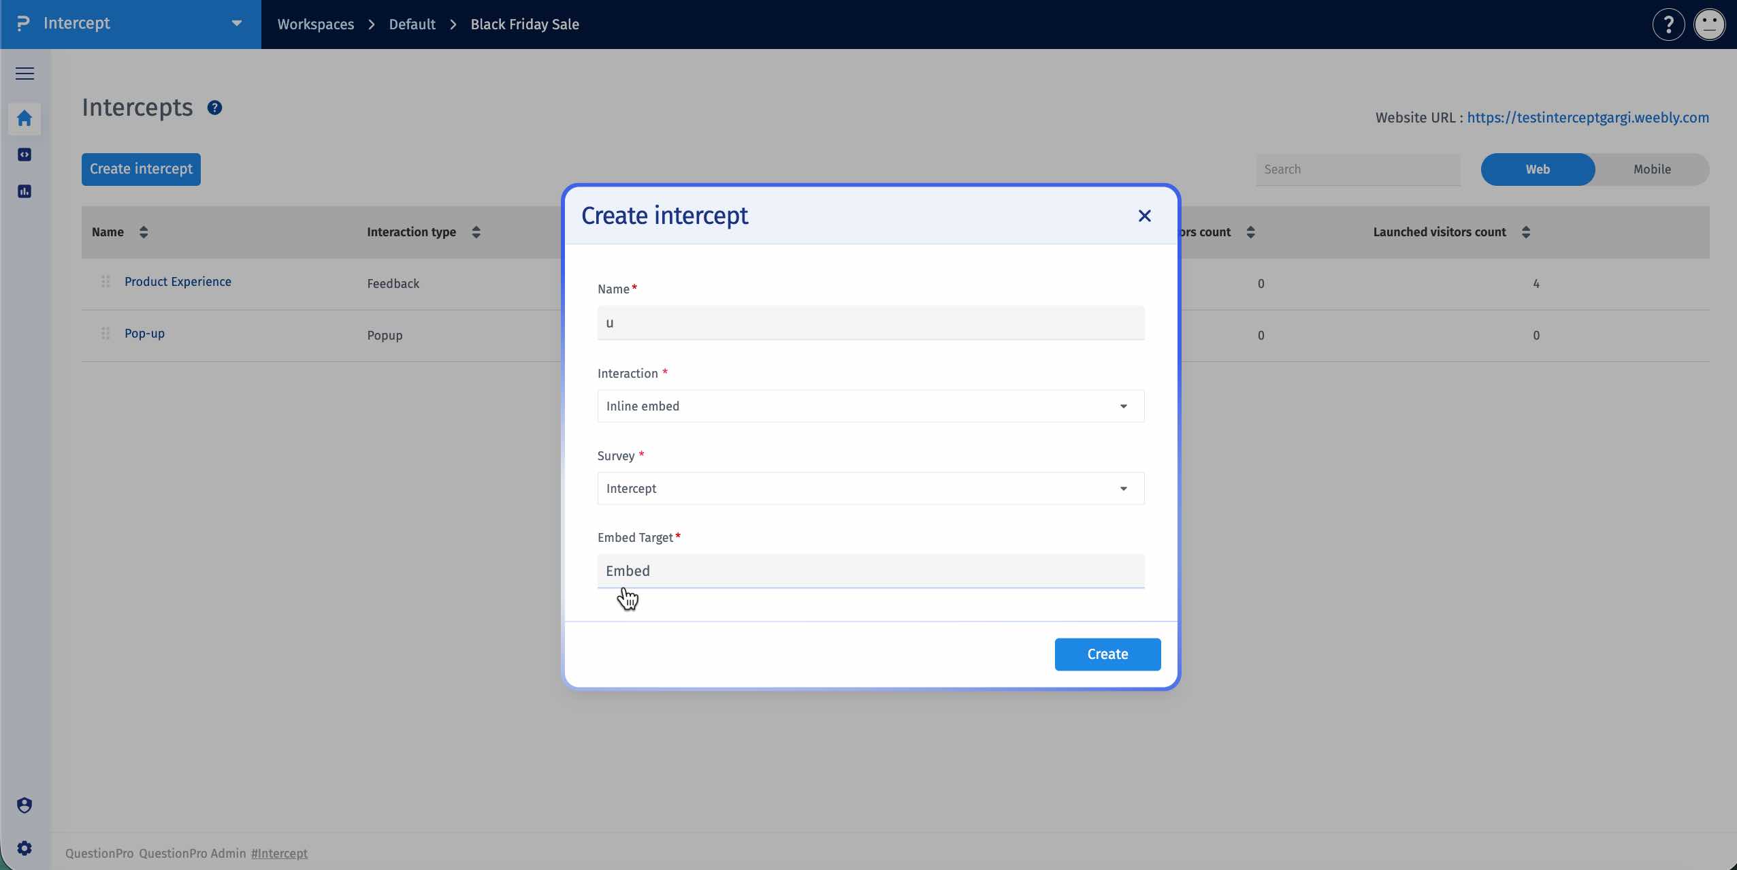
Task: Click Default in the breadcrumb
Action: (x=412, y=25)
